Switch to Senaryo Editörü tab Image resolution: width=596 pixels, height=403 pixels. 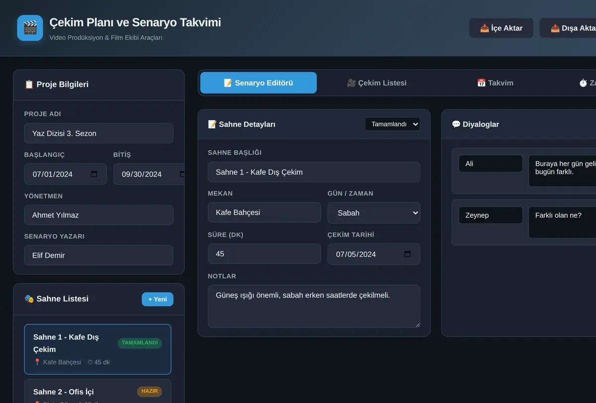pos(258,83)
